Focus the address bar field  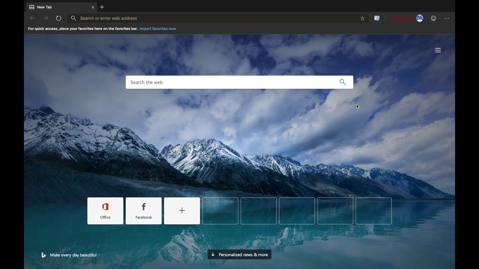point(218,18)
